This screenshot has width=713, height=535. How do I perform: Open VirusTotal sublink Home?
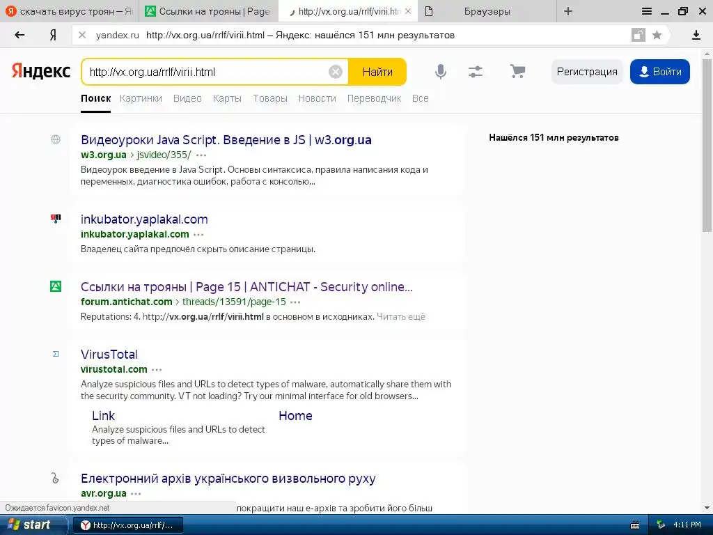pos(295,416)
